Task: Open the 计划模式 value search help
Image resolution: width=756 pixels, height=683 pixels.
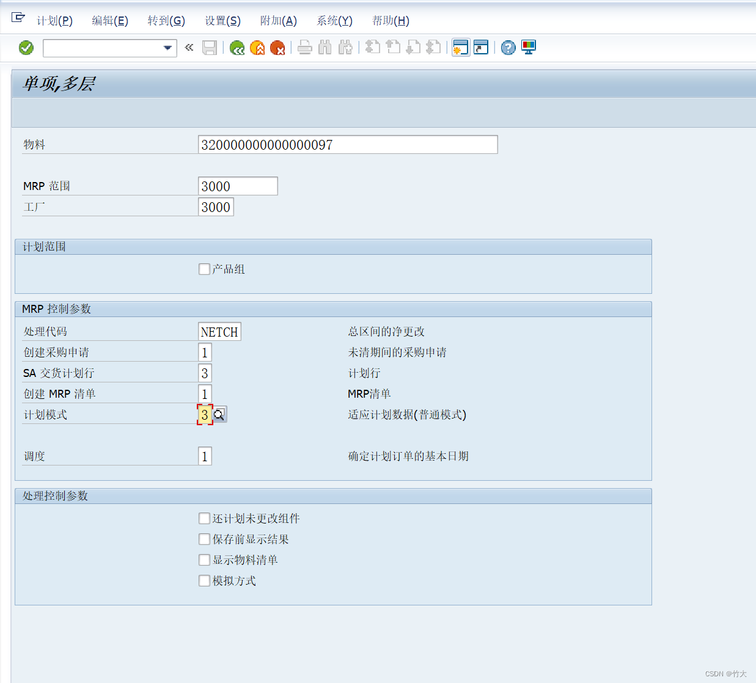Action: click(219, 414)
